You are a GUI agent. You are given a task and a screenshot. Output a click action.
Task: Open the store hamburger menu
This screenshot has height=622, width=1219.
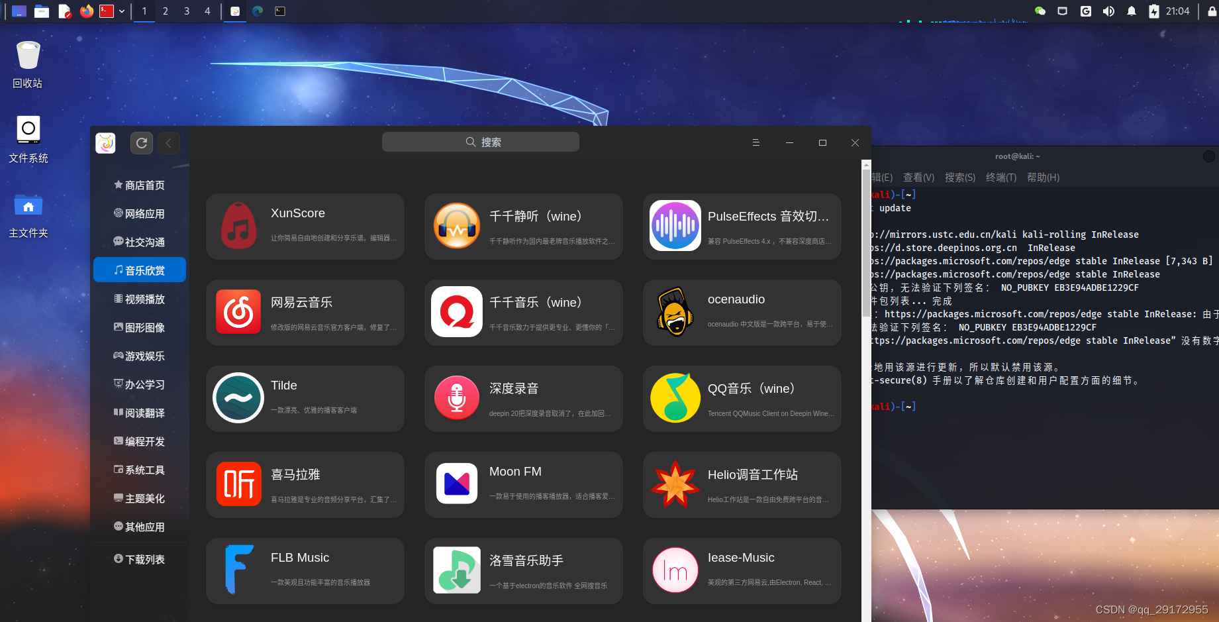[x=756, y=142]
